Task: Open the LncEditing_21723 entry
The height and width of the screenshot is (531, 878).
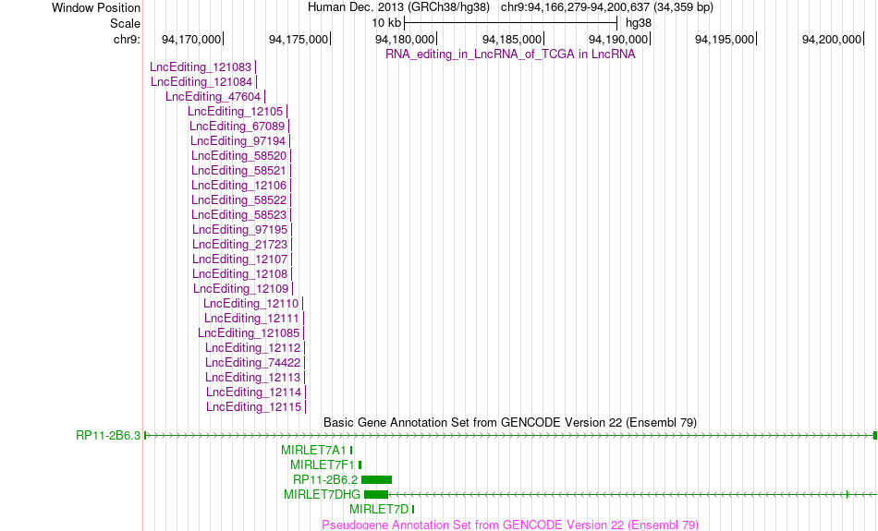Action: (x=239, y=245)
